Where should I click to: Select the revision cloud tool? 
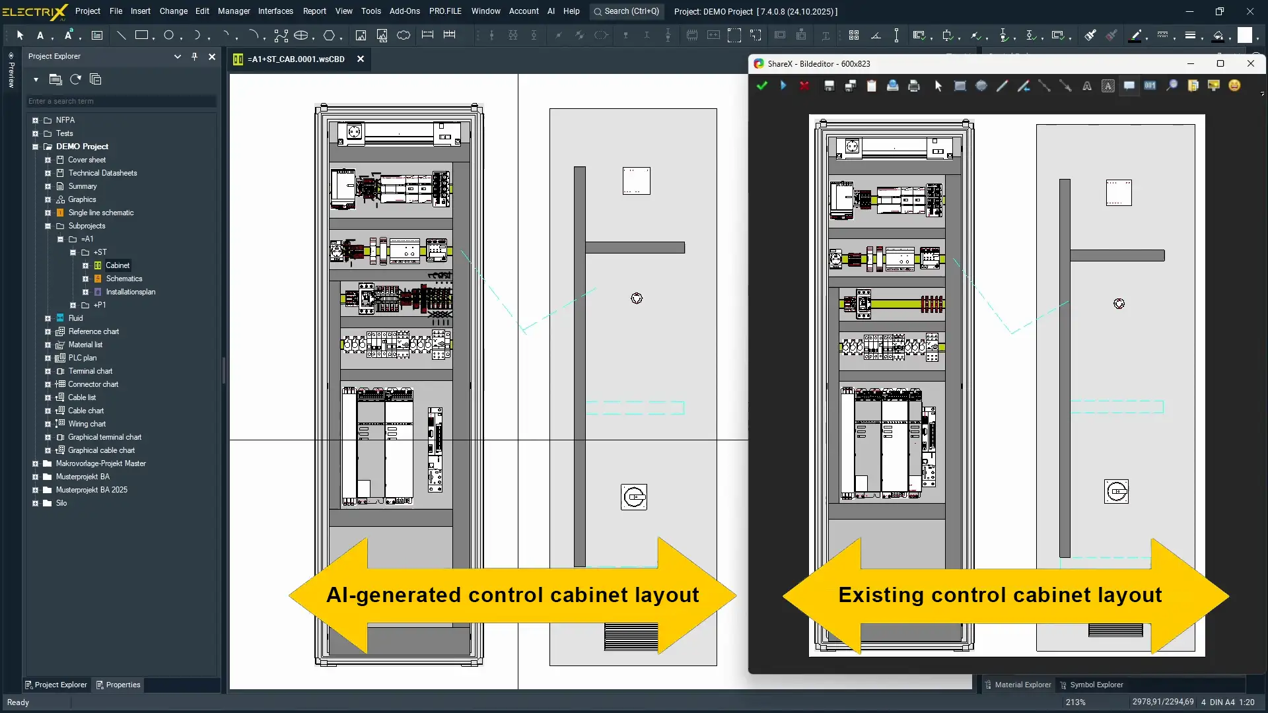(404, 36)
